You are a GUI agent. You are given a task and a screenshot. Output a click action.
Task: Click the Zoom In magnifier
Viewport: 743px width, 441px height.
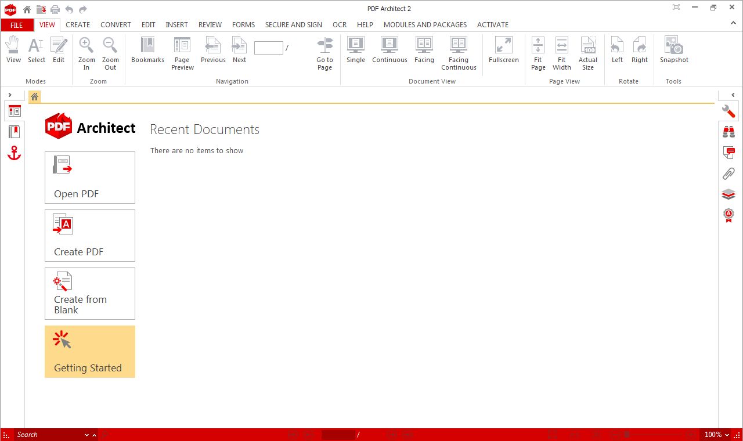(86, 53)
